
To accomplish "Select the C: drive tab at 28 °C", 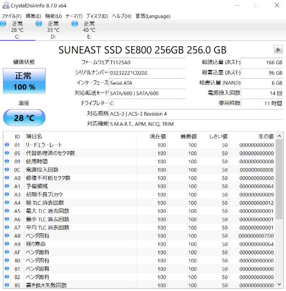I will [18, 30].
